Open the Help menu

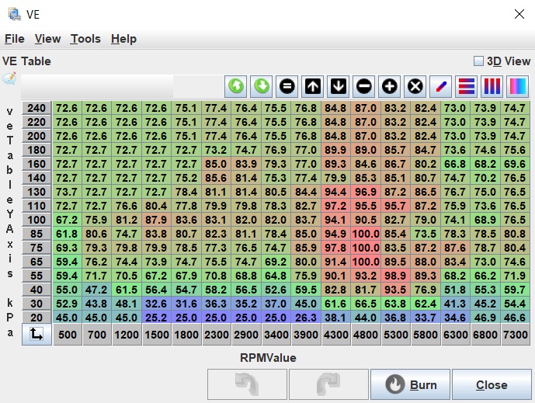point(123,39)
